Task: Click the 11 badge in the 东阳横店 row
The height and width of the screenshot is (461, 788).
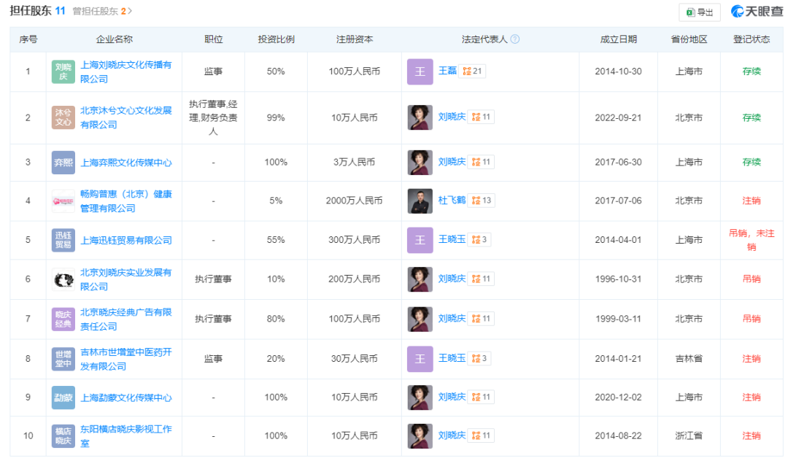Action: click(x=482, y=435)
